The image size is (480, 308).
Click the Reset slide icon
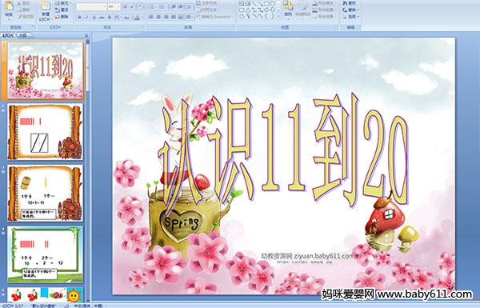click(62, 10)
